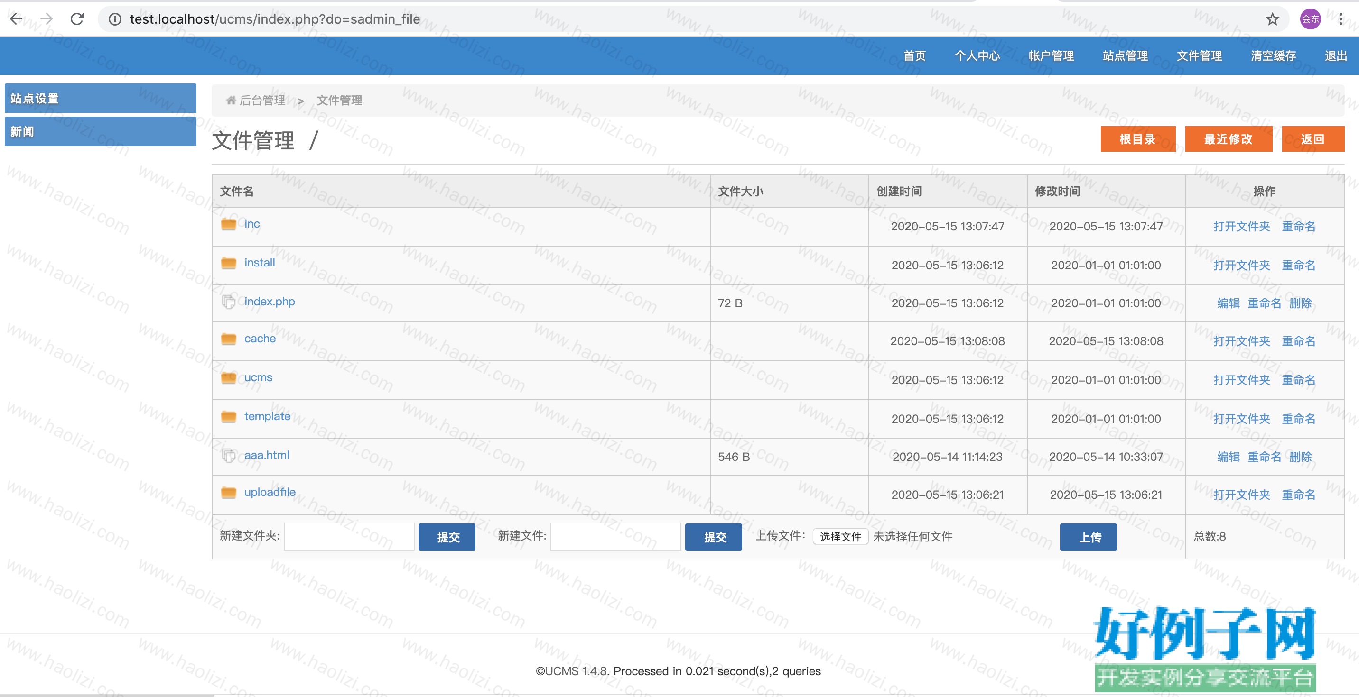Click the 上传 upload button
The image size is (1359, 697).
pos(1088,537)
